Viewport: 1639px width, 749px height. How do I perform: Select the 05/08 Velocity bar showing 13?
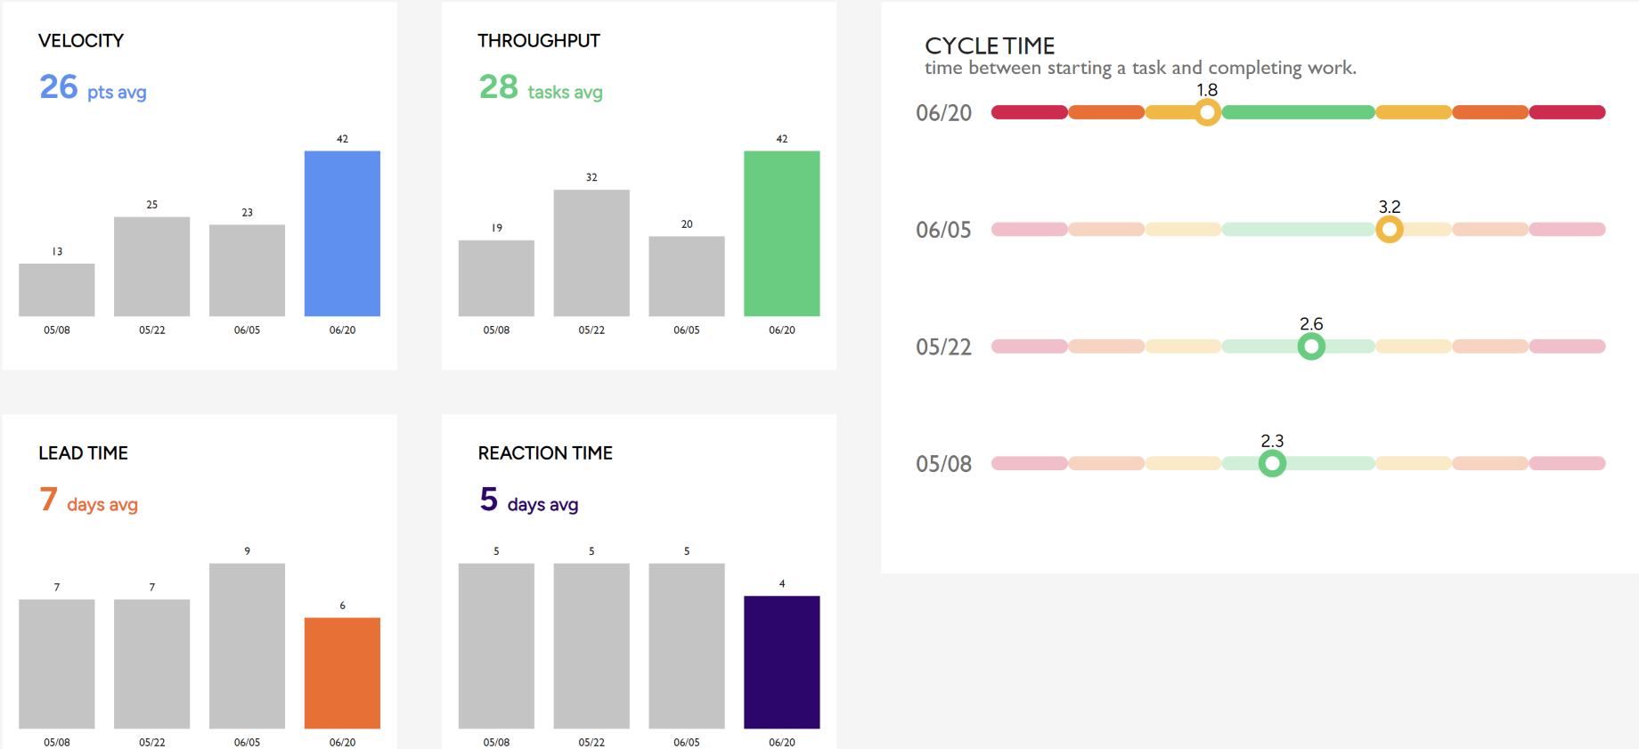coord(57,289)
